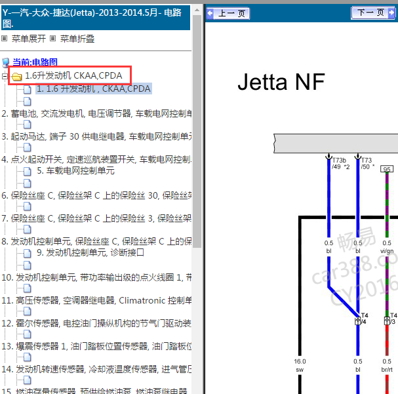Collapse the 1.6升发动机 CKAA,CPDA folder node
Screen dimensions: 398x394
coord(5,76)
